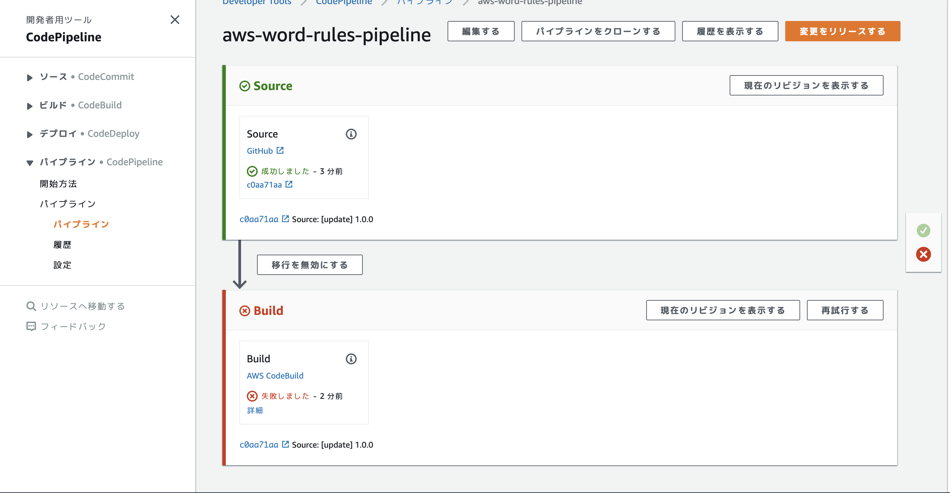Click 移行を無効にする button
The height and width of the screenshot is (493, 950).
(x=310, y=265)
